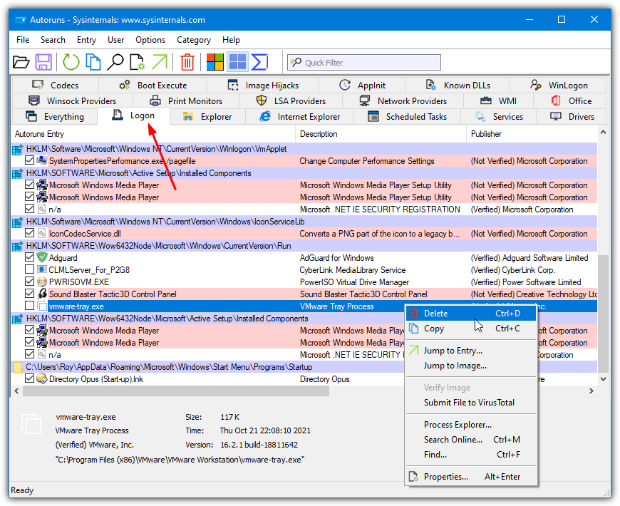Switch to the Scheduled Tasks tab
The height and width of the screenshot is (506, 620).
coord(407,117)
